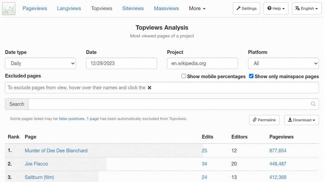Open the Saltburn (film) link
Image resolution: width=324 pixels, height=182 pixels.
tap(39, 177)
